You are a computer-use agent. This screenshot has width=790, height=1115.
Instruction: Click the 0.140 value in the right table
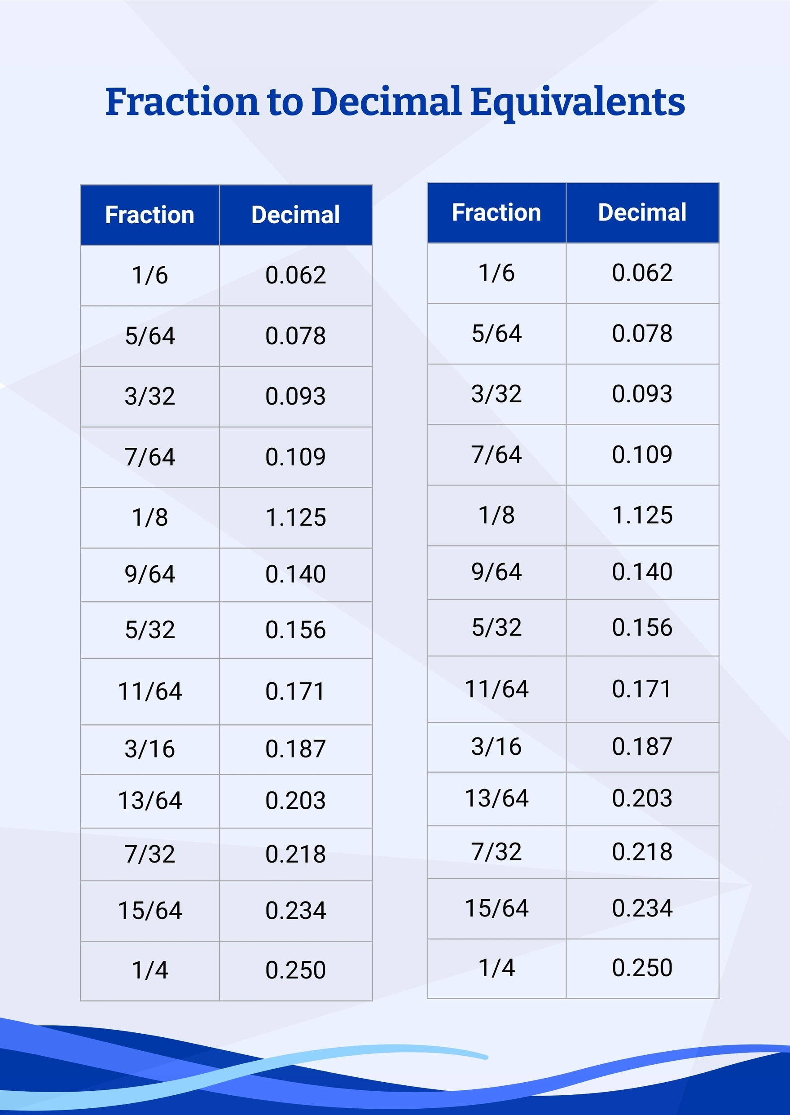[642, 572]
